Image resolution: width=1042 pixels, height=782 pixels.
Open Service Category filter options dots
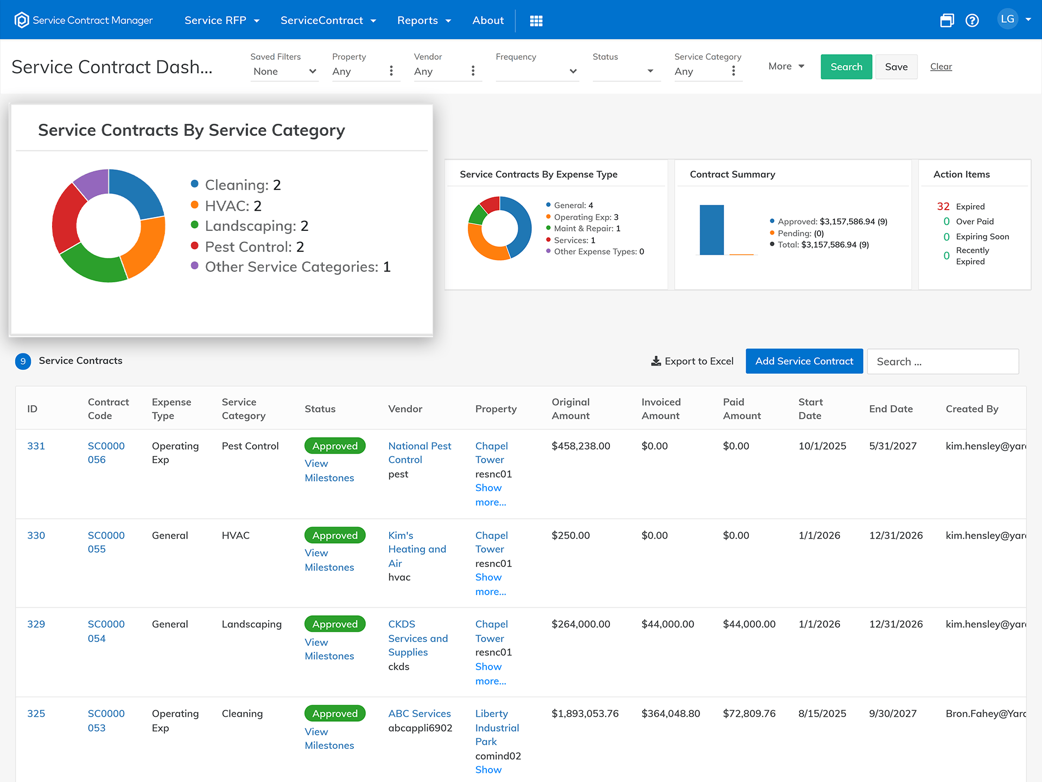[734, 71]
